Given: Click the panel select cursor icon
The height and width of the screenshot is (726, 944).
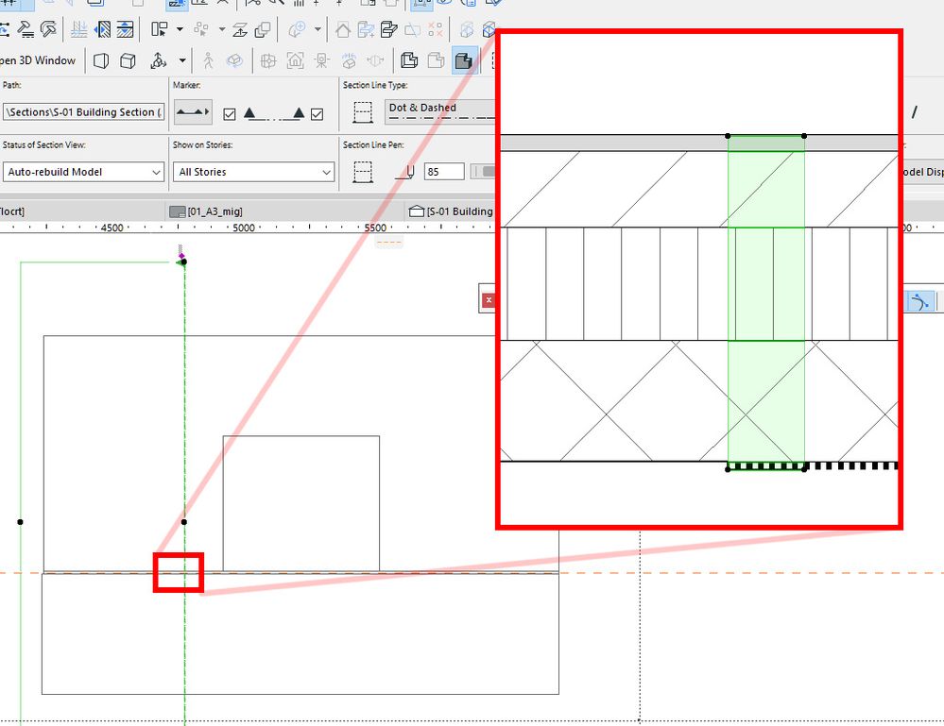Looking at the screenshot, I should [x=159, y=29].
